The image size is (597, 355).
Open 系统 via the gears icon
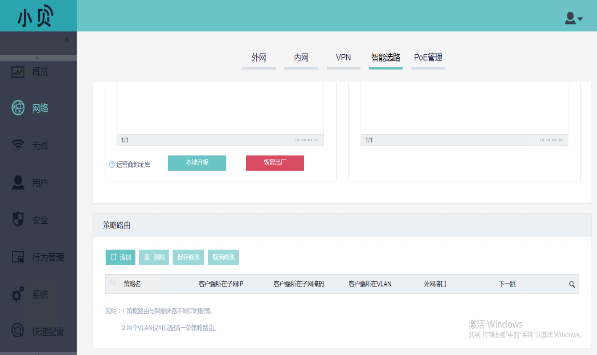click(18, 294)
